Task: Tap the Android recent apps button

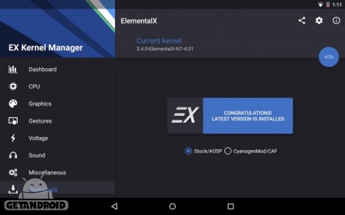Action: 231,206
